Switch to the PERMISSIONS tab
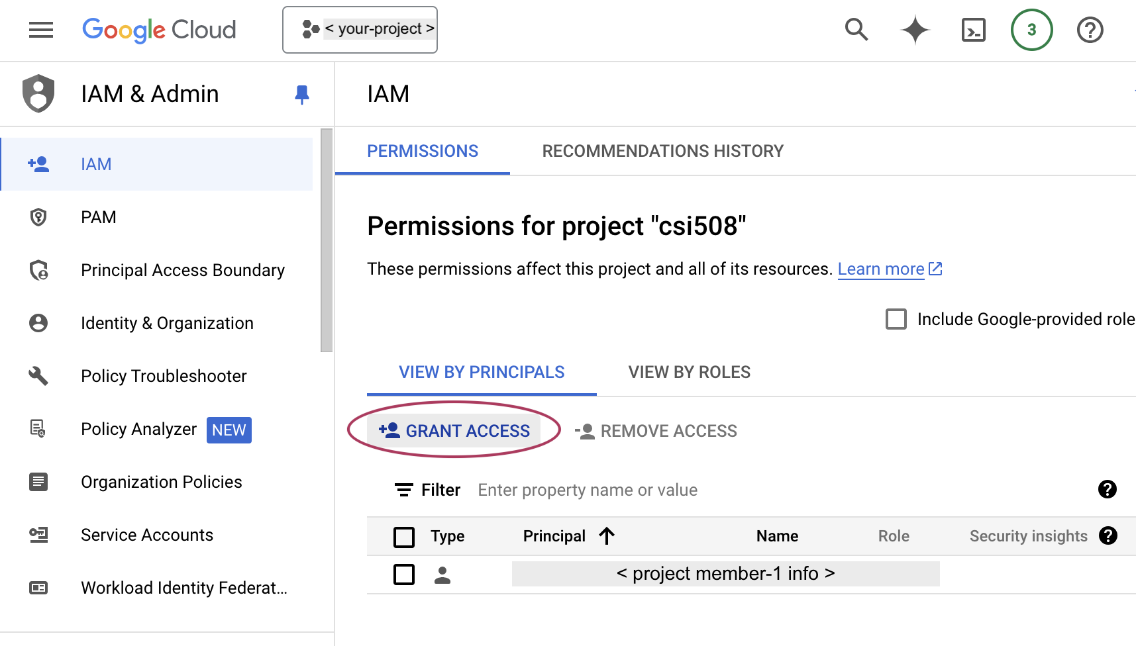1136x646 pixels. tap(423, 152)
